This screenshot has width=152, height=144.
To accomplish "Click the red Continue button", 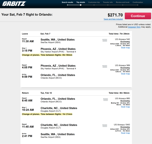I will point(138,16).
